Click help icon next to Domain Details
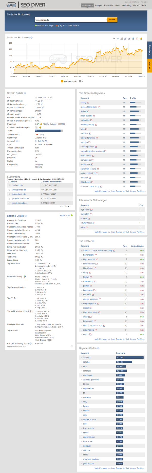Screen dimensions: 152x473 pos(25,93)
